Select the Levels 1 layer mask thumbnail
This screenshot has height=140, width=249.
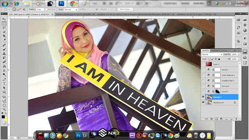click(x=217, y=91)
